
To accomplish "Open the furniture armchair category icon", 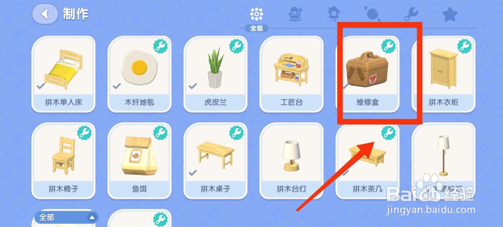I will pyautogui.click(x=295, y=14).
